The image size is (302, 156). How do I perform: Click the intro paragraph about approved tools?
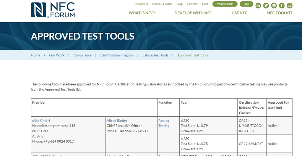(x=159, y=87)
